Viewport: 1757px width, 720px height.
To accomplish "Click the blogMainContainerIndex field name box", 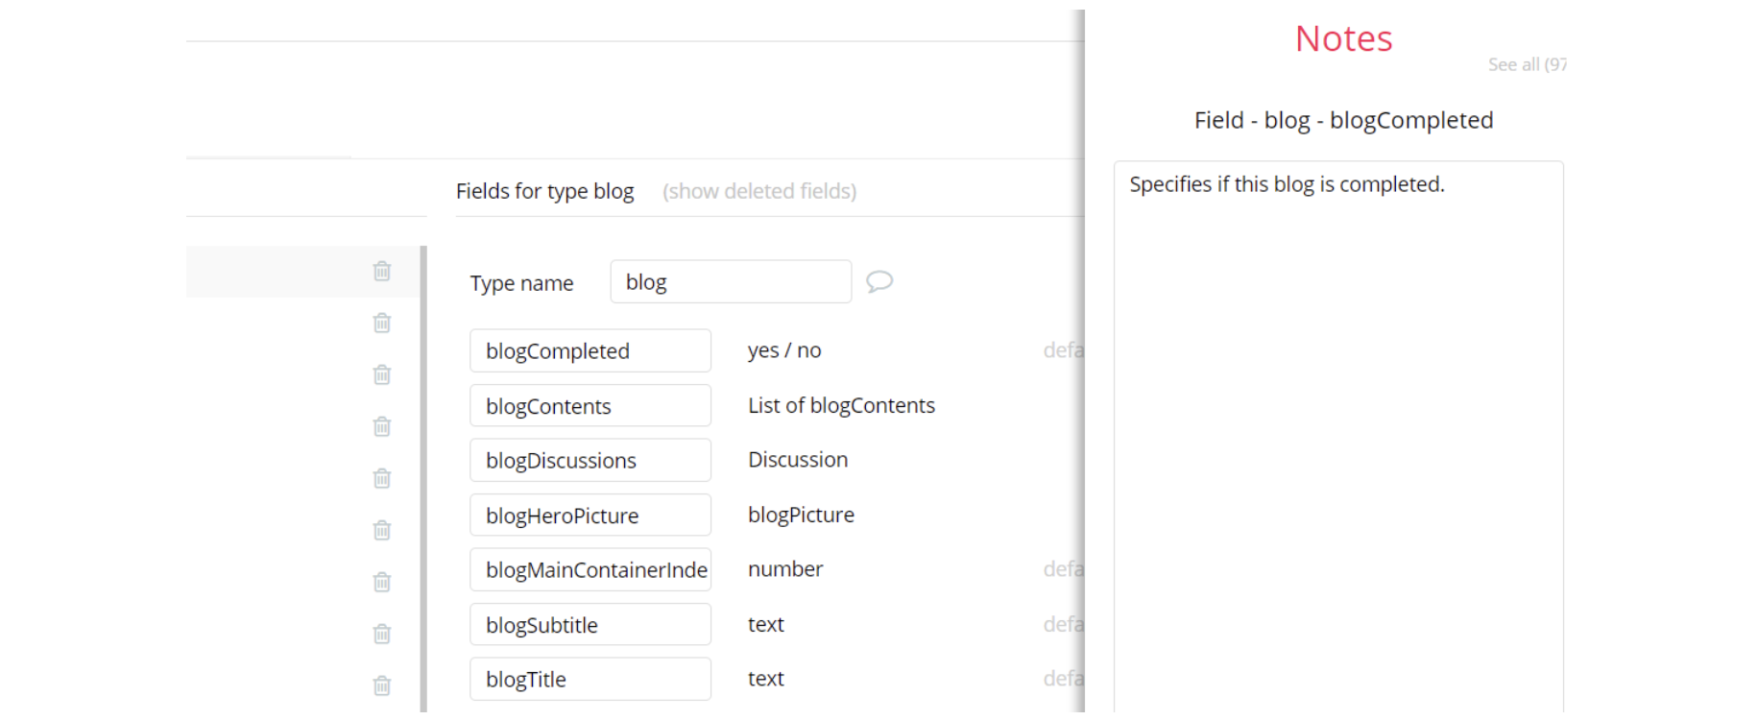I will (590, 570).
